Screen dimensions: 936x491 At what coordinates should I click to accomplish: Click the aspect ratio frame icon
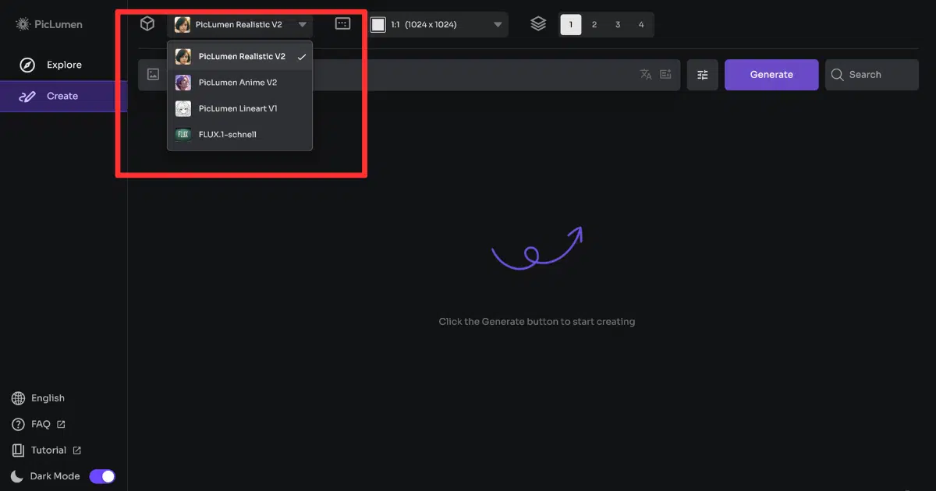point(342,24)
